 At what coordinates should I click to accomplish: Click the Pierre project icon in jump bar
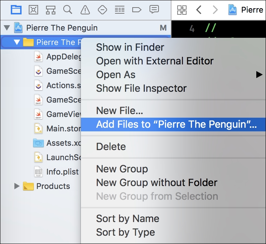tap(233, 10)
